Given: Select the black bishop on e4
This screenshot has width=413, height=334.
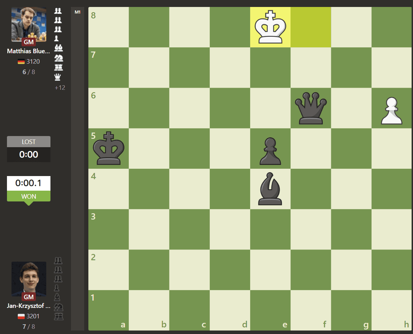Looking at the screenshot, I should tap(270, 189).
